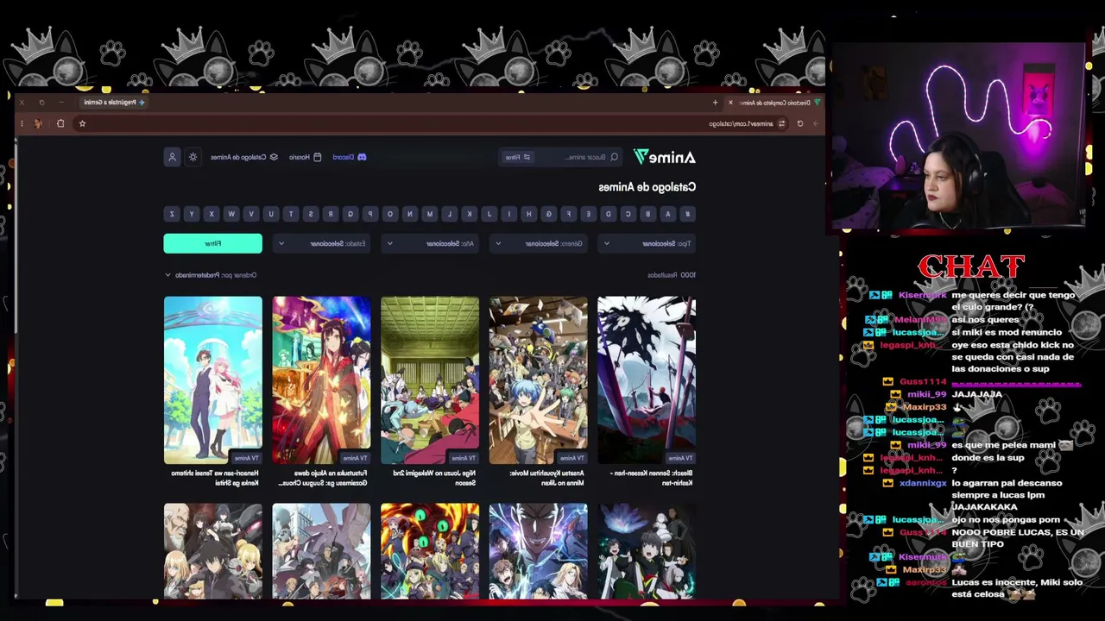Viewport: 1105px width, 621px height.
Task: Expand the Año dropdown
Action: click(430, 243)
